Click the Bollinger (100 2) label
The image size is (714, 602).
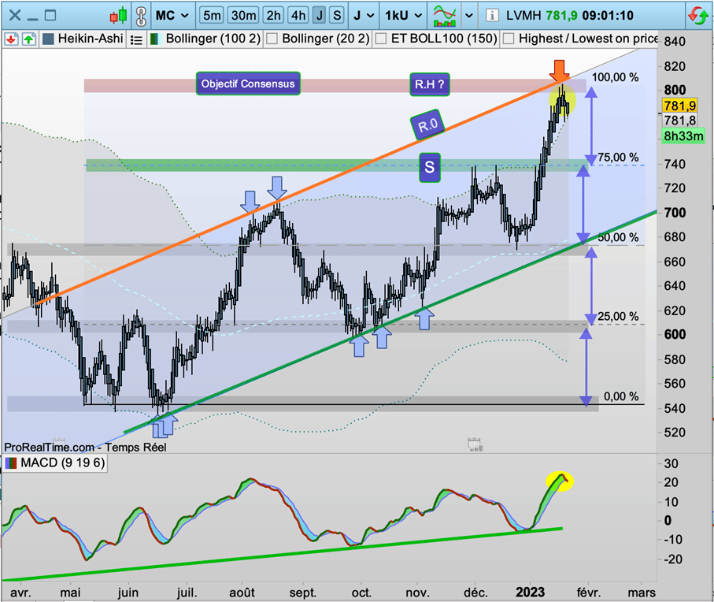coord(213,39)
